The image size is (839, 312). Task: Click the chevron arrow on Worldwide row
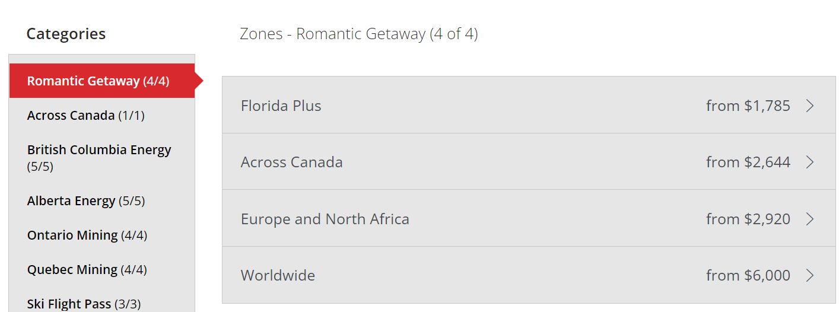(810, 275)
